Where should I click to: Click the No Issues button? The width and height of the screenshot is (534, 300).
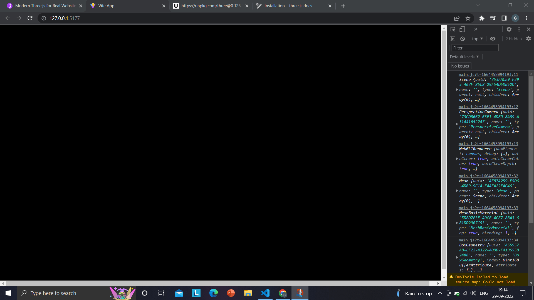click(x=460, y=66)
